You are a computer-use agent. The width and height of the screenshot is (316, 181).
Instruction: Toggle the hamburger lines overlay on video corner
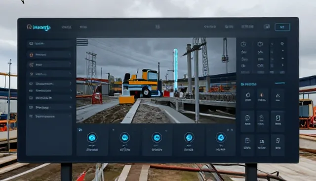click(x=82, y=42)
